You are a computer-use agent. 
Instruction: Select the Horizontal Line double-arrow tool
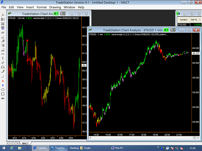coord(3,54)
